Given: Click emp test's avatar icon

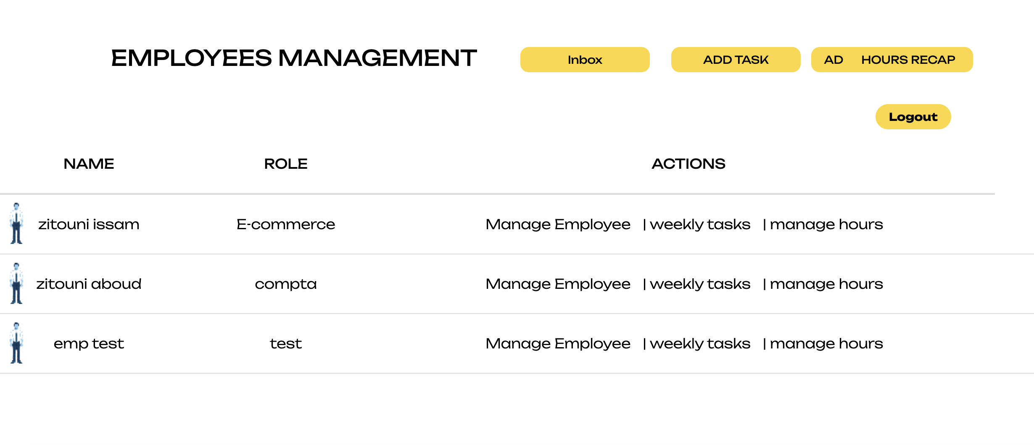Looking at the screenshot, I should tap(16, 343).
